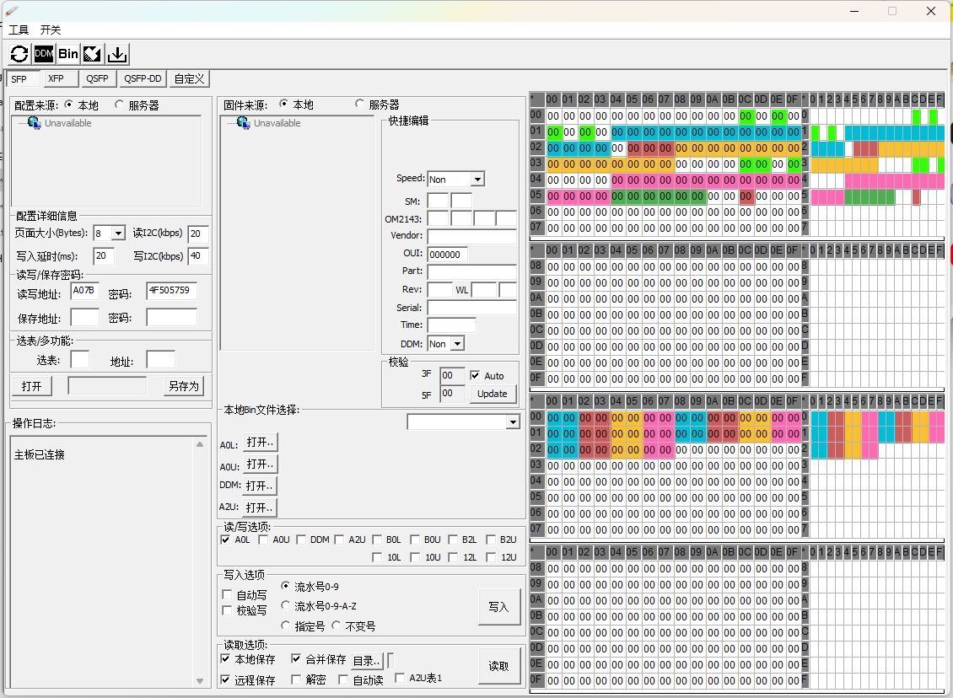
Task: Click the refresh arrows toolbar icon
Action: click(19, 54)
